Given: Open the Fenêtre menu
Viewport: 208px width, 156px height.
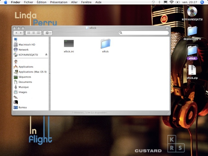Looking at the screenshot, I should [86, 2].
